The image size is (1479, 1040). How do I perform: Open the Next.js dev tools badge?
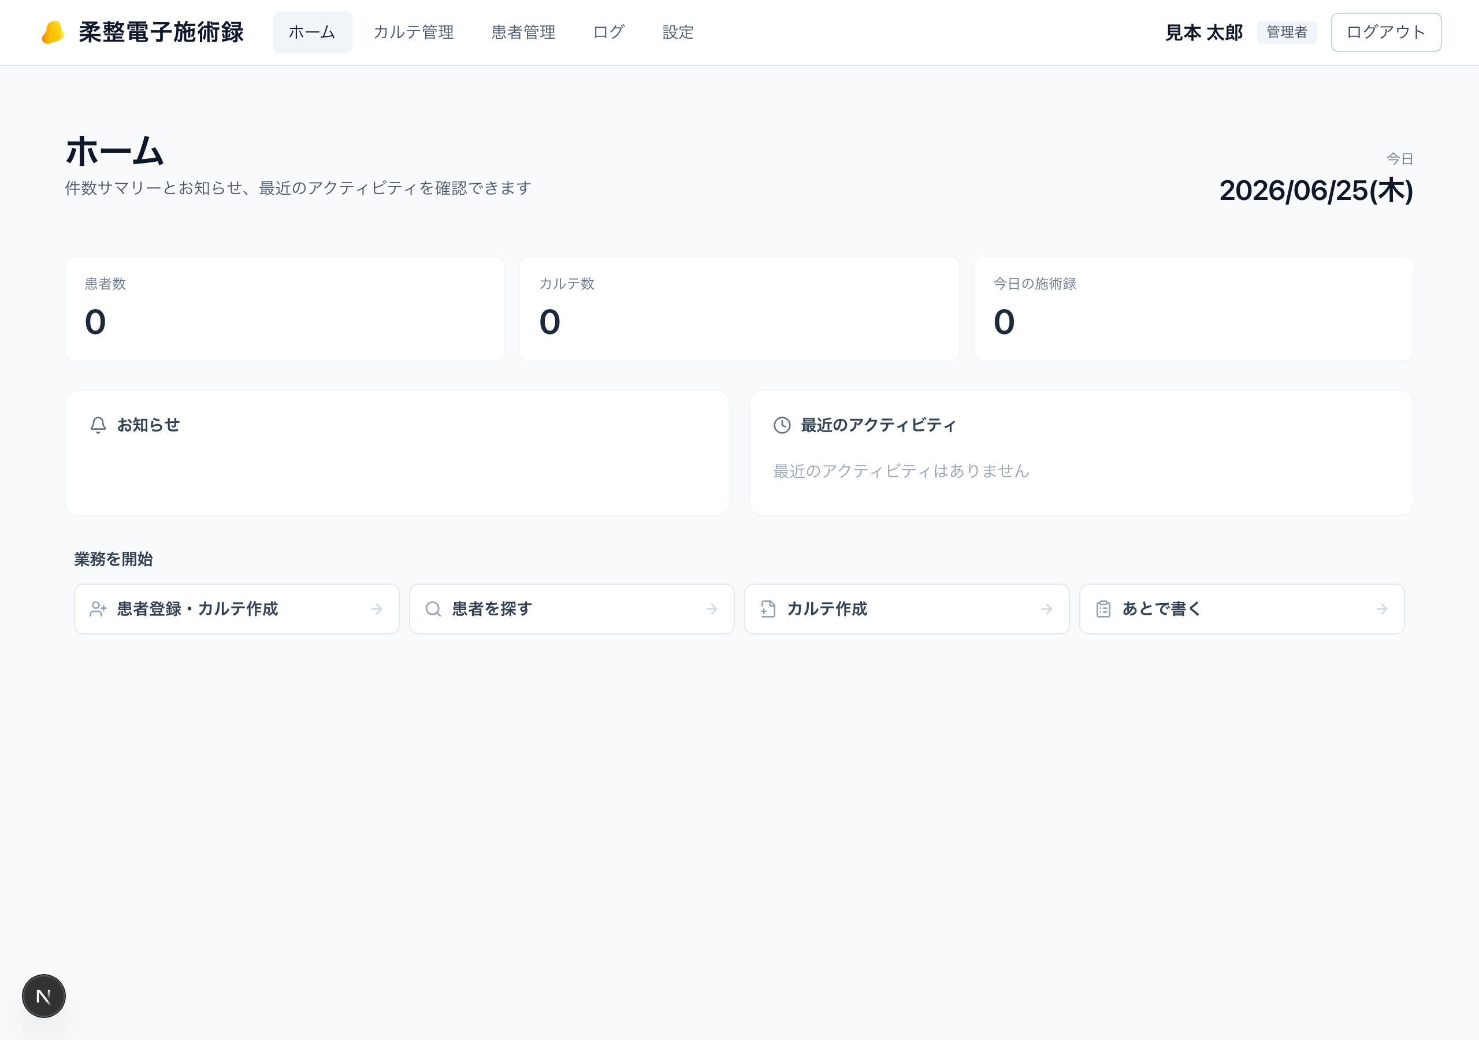tap(44, 996)
